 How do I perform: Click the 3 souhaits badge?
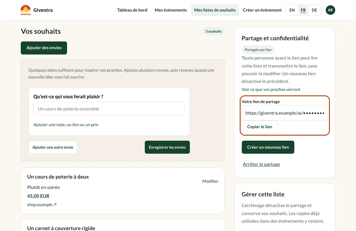[214, 31]
